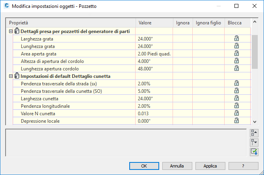264x175 pixels.
Task: Collapse Impostazioni di default Dettaglio cunetta group
Action: click(x=11, y=76)
